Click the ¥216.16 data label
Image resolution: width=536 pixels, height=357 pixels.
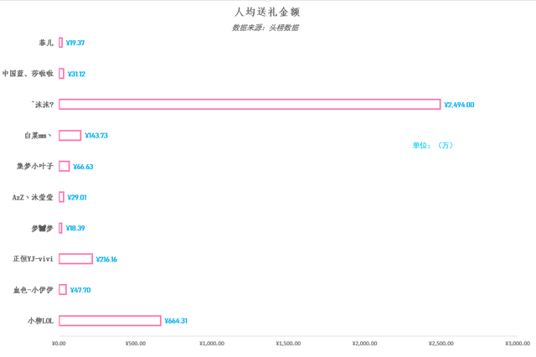pyautogui.click(x=106, y=260)
